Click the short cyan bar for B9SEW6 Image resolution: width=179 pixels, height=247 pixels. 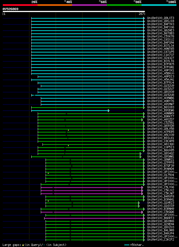(x=70, y=110)
